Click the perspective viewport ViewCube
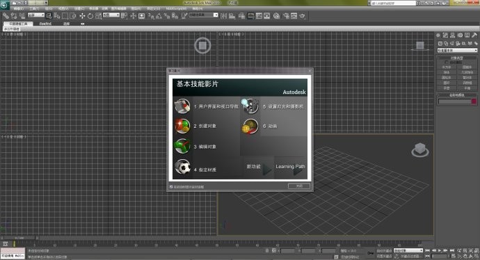The image size is (480, 260). pos(420,149)
